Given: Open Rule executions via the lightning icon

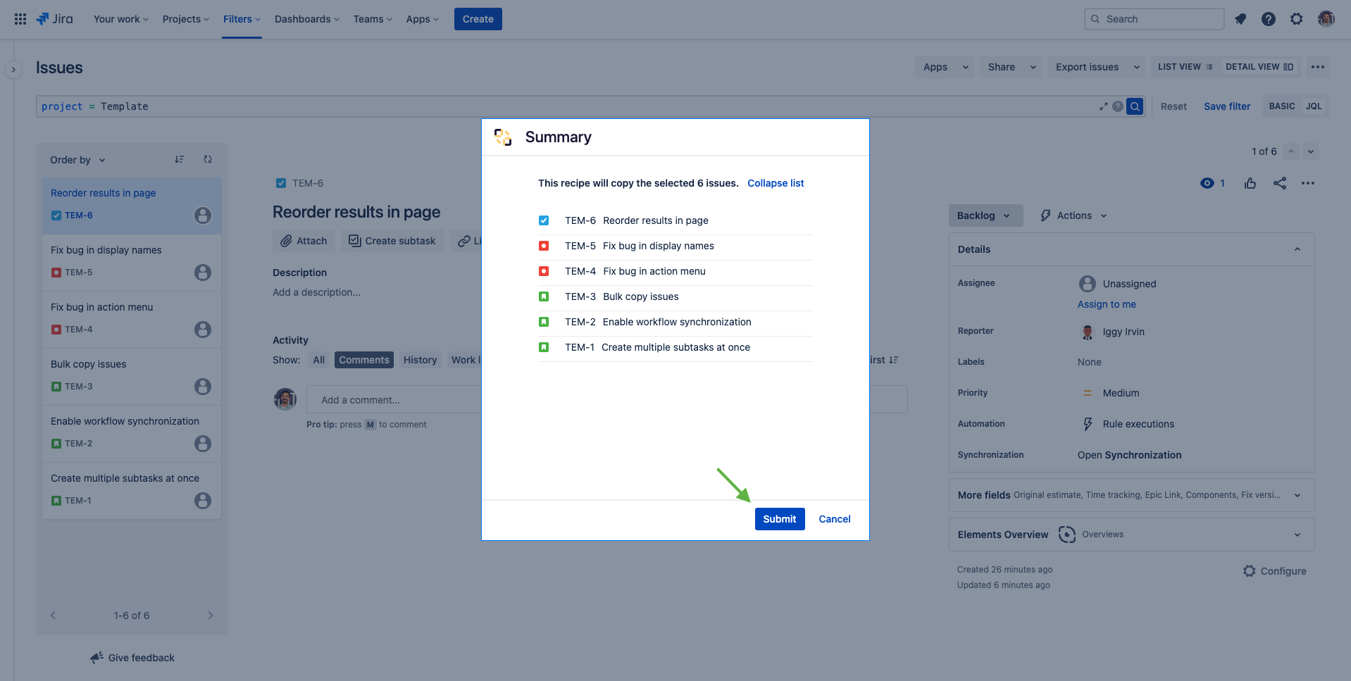Looking at the screenshot, I should 1087,423.
